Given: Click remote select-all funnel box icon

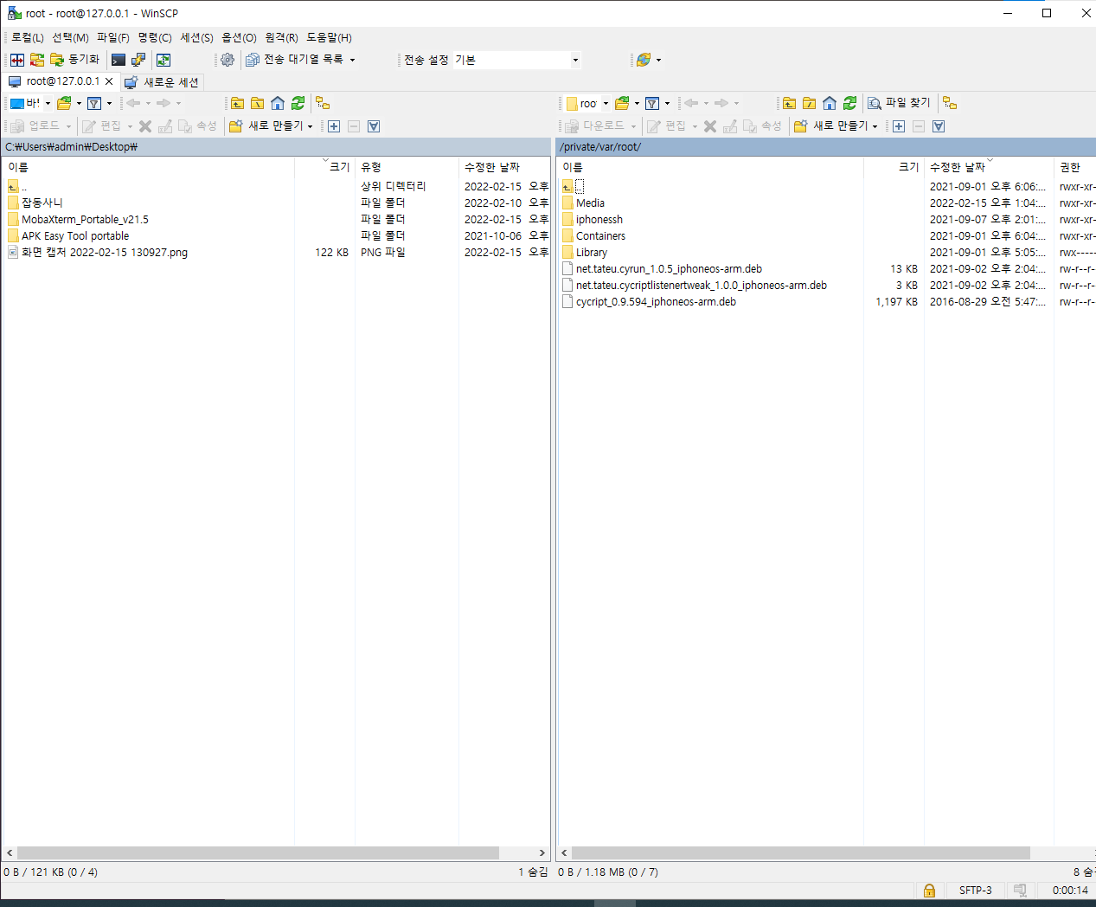Looking at the screenshot, I should click(x=939, y=126).
